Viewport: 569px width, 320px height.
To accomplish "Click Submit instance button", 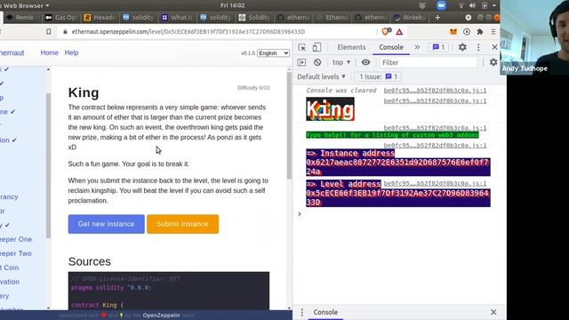I will tap(182, 224).
